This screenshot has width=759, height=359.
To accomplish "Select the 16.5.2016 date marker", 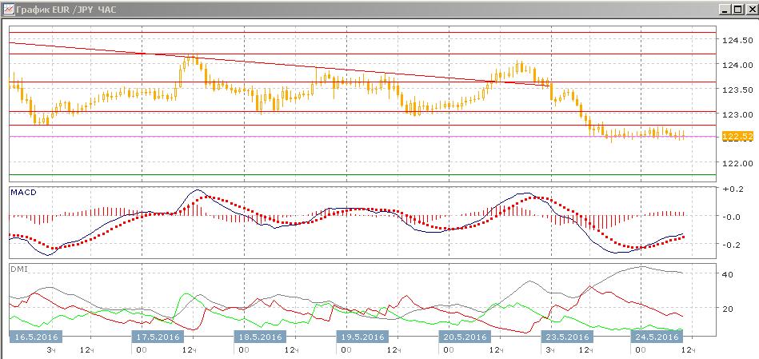I will [36, 337].
